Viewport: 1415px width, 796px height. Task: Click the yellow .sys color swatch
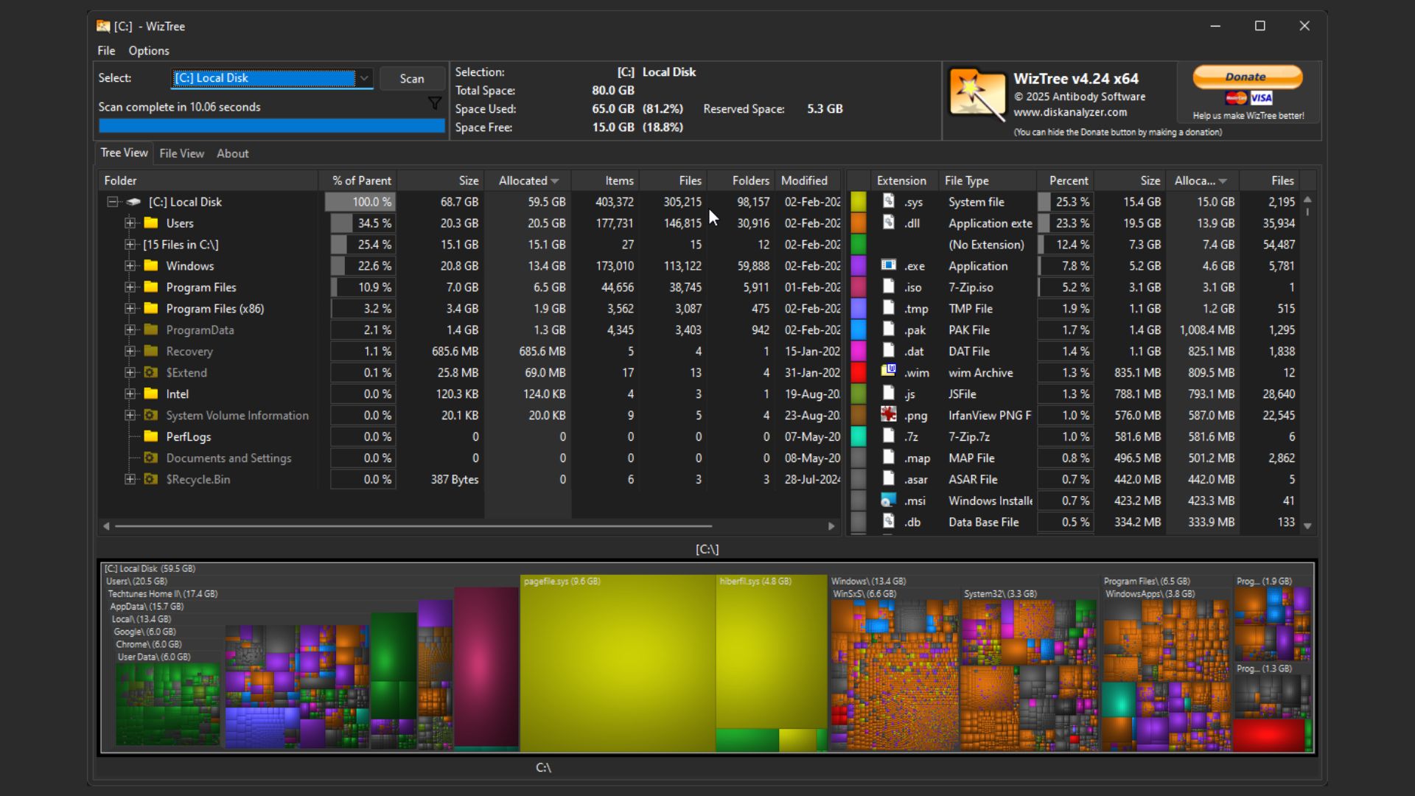[859, 202]
